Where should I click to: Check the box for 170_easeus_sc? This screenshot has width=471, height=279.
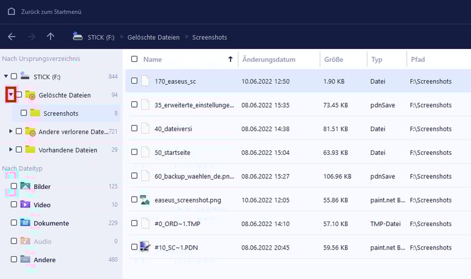point(134,81)
